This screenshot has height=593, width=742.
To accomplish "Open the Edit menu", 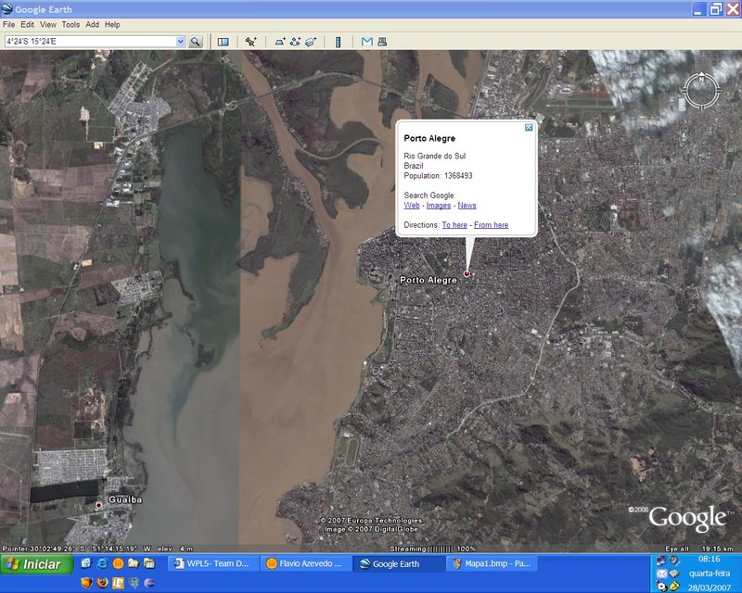I will pos(27,25).
